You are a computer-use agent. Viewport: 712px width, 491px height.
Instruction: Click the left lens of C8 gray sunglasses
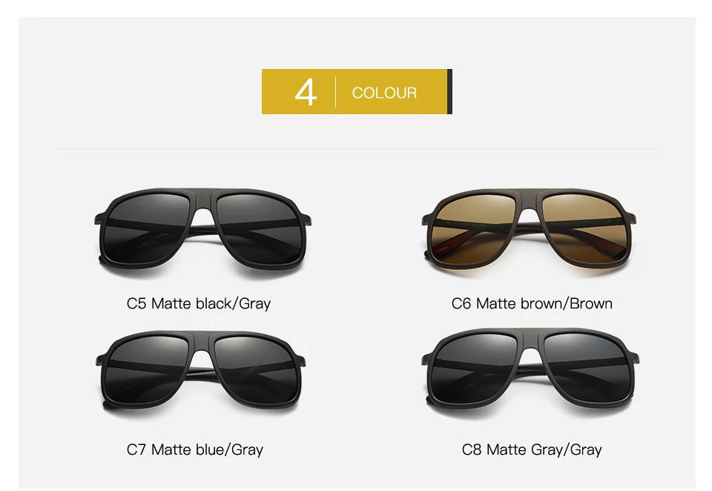(474, 369)
